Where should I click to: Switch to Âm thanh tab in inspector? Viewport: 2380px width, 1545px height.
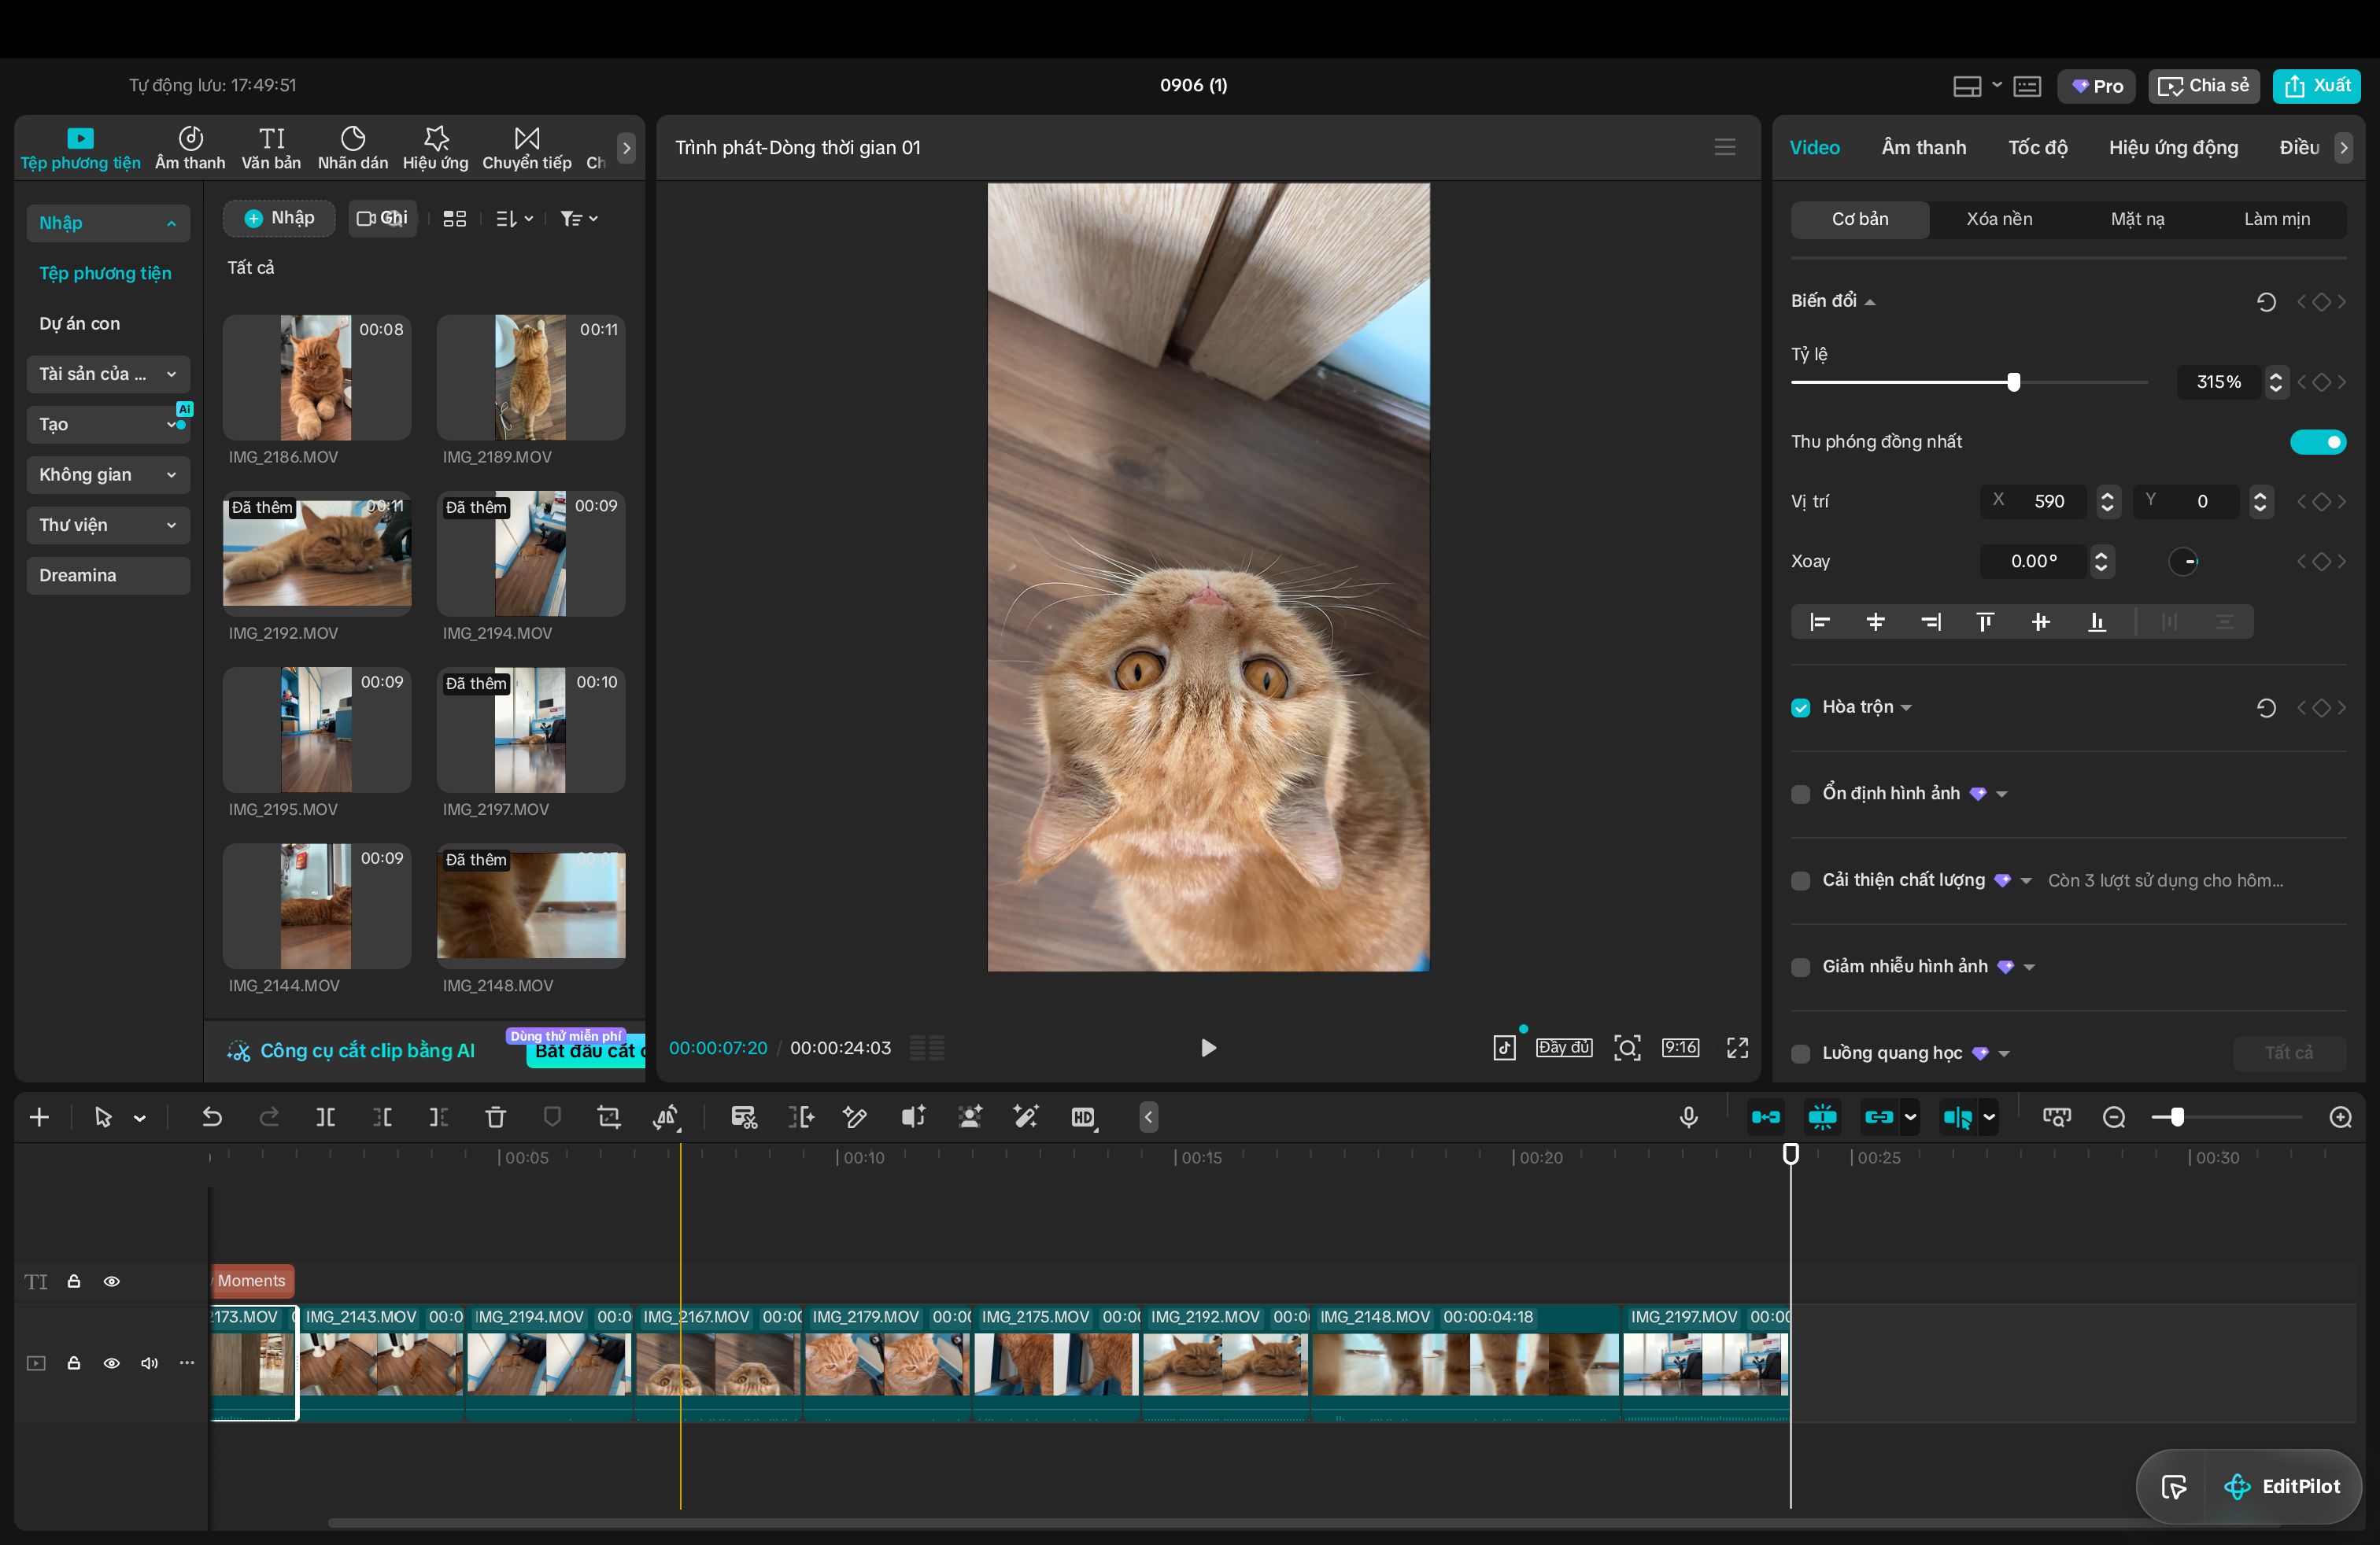coord(1923,148)
